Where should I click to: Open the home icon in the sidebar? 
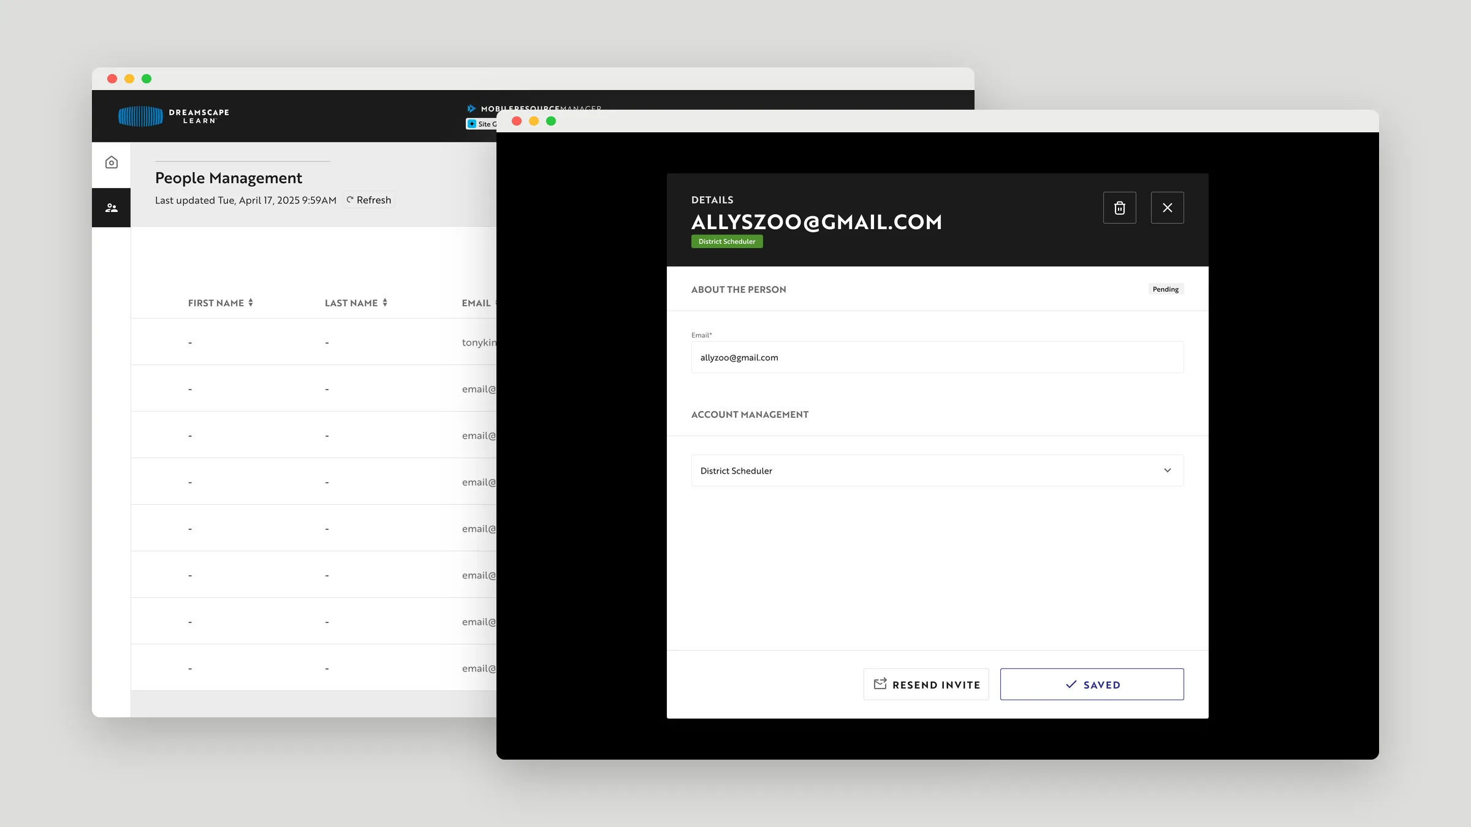click(x=112, y=162)
